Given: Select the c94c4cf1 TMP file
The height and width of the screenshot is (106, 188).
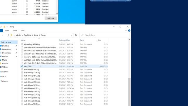Looking at the screenshot, I should coord(64,51).
